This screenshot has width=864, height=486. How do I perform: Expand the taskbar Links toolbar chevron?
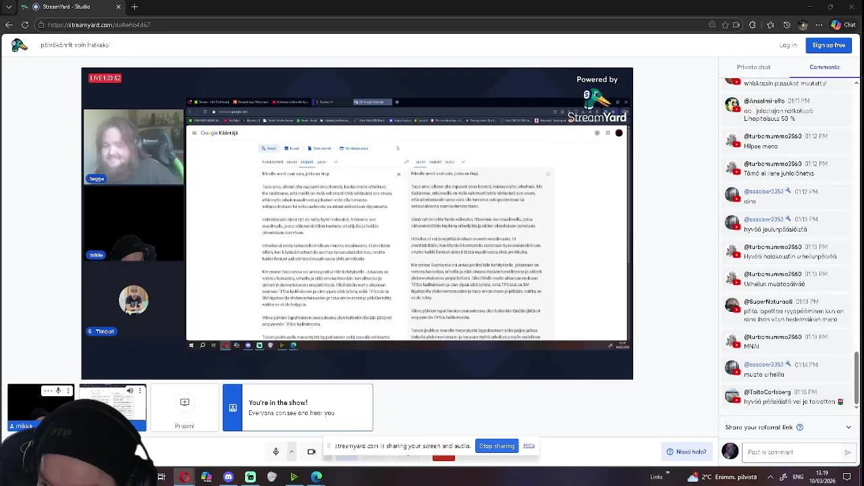coord(668,473)
